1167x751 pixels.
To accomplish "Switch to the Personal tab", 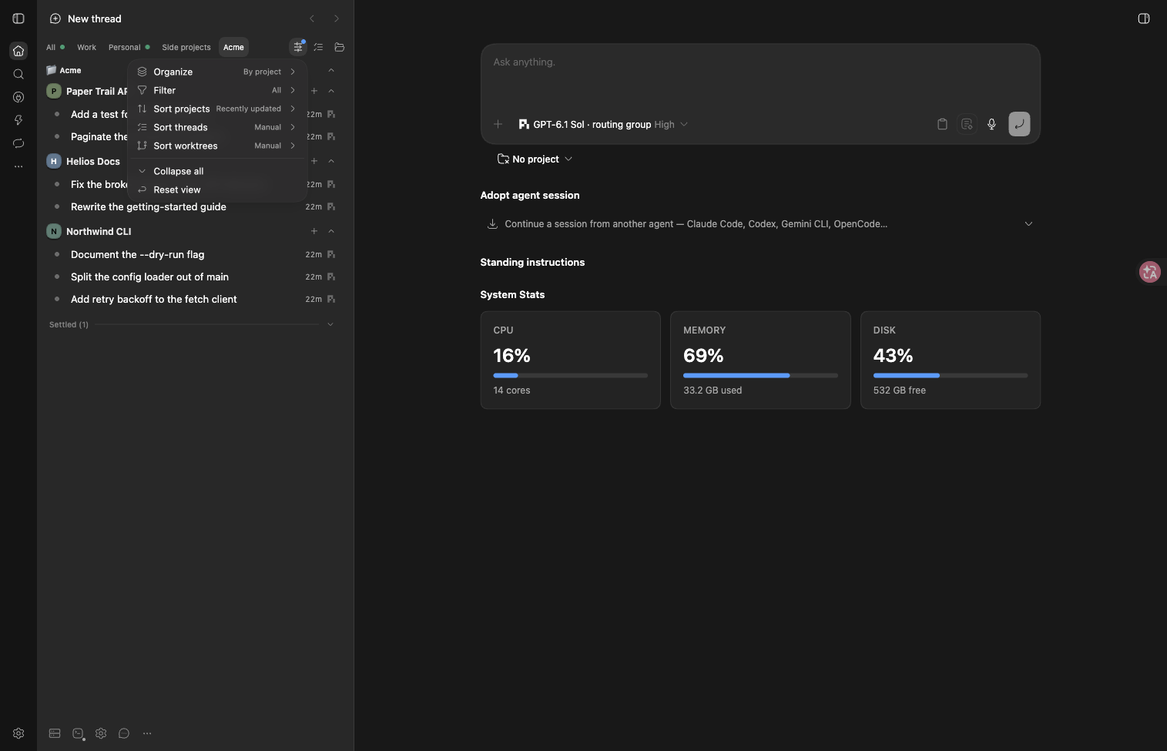I will [129, 47].
